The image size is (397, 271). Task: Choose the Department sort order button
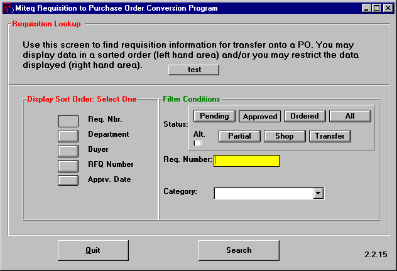(x=68, y=135)
